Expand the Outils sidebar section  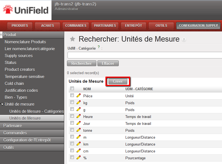click(32, 147)
